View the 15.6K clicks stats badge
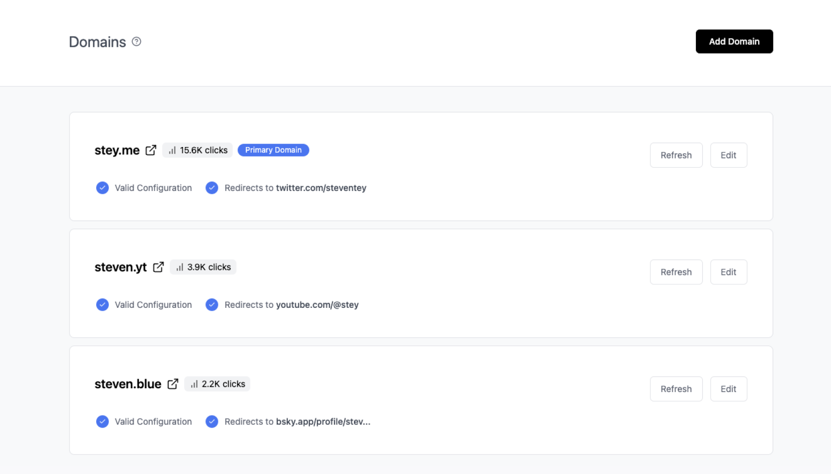The width and height of the screenshot is (831, 474). click(x=198, y=150)
